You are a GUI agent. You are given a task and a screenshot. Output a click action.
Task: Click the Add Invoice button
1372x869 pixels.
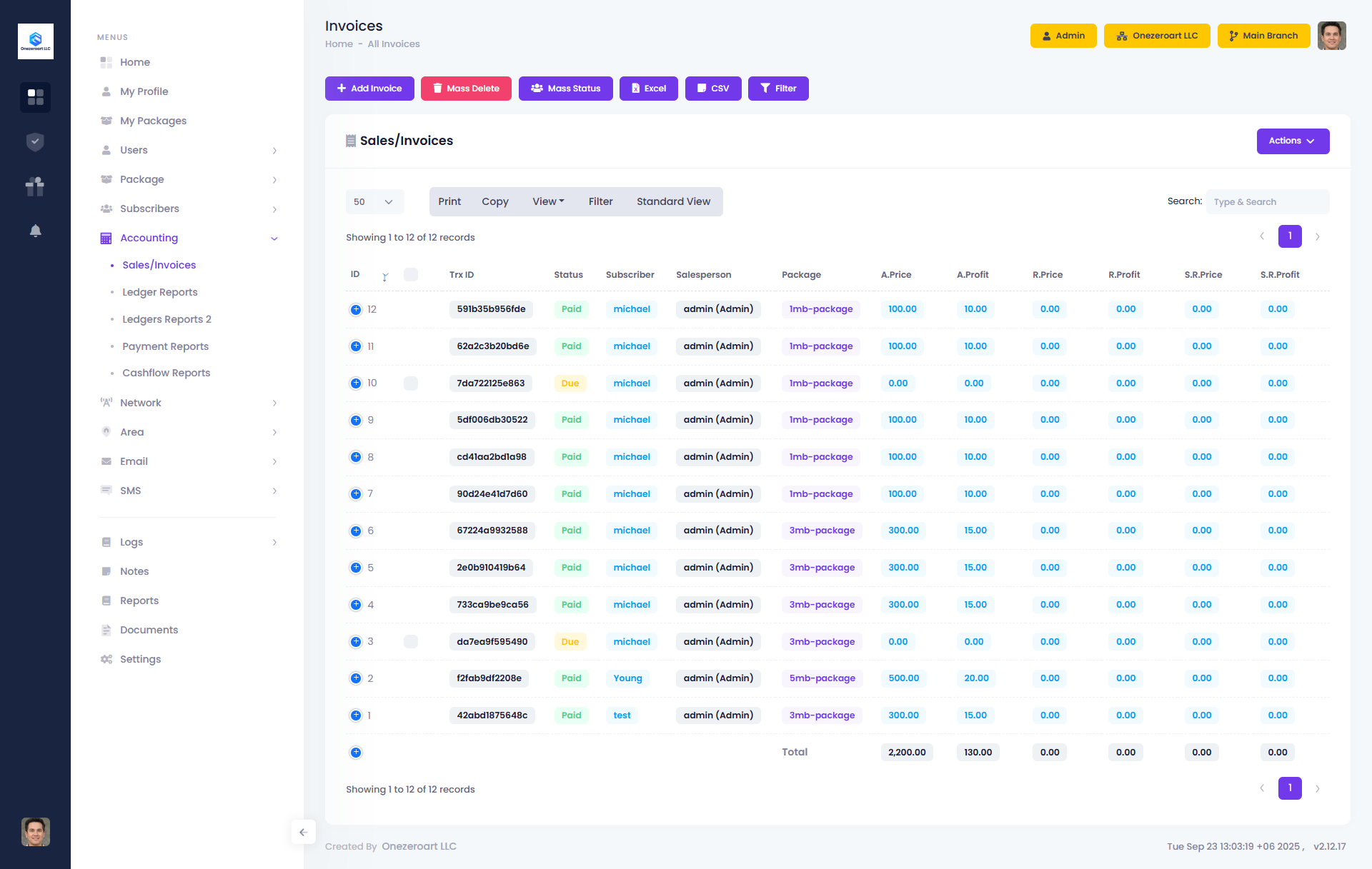click(369, 89)
